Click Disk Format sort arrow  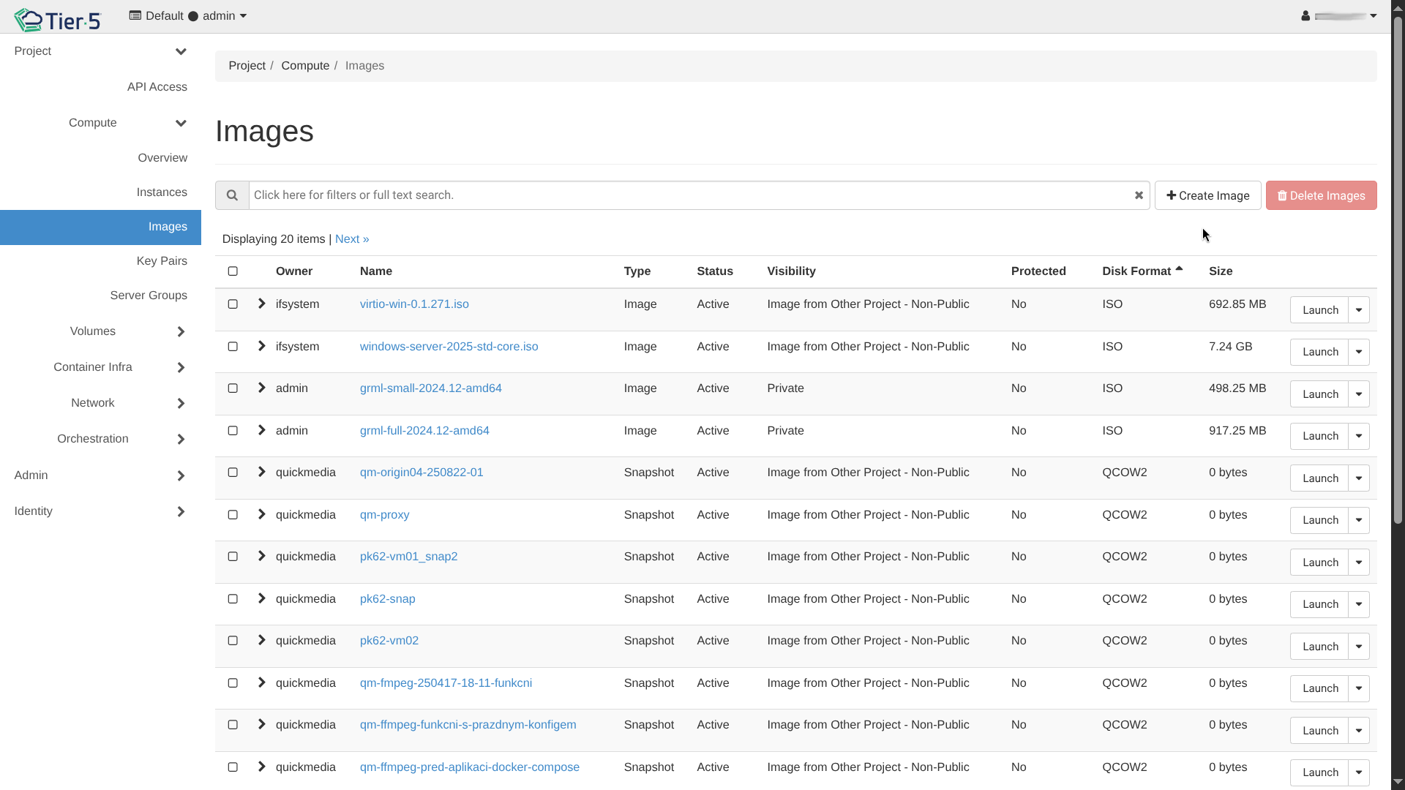[x=1179, y=269]
